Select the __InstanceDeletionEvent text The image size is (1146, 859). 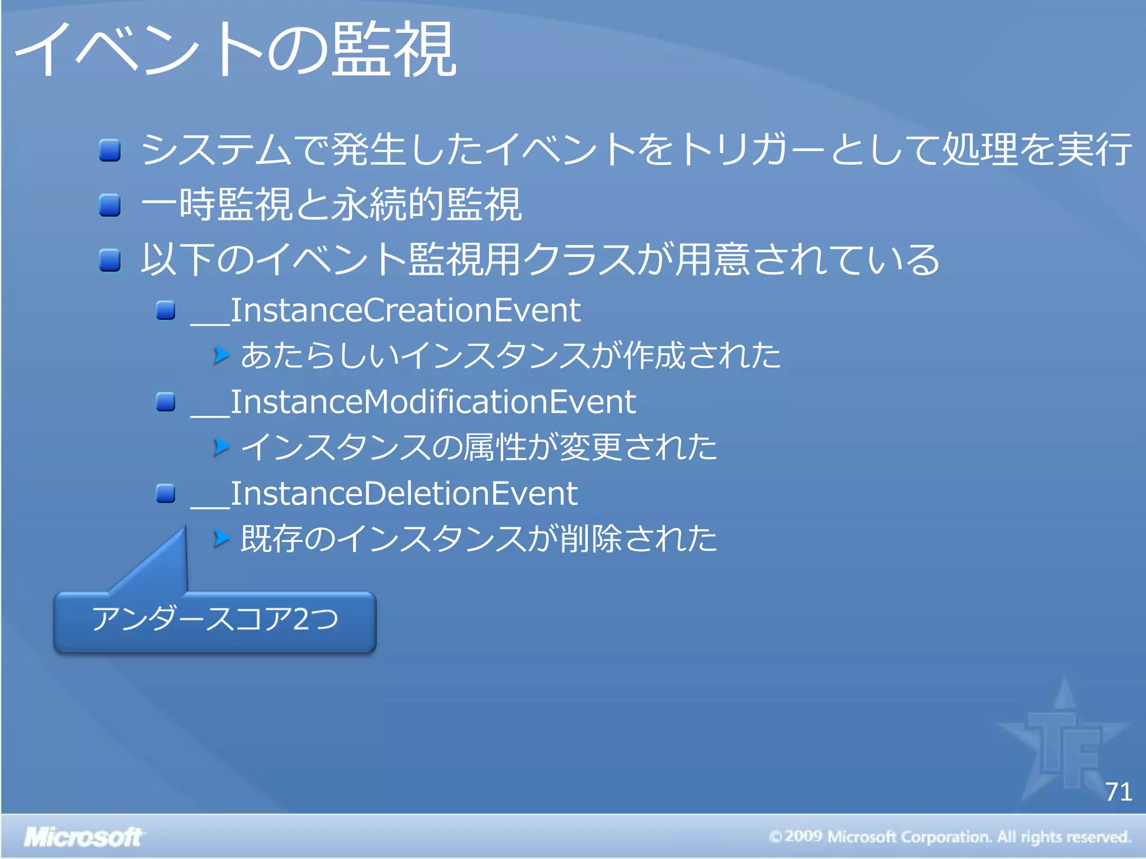pos(384,494)
